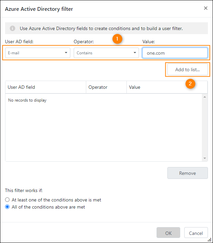213x243 pixels.
Task: Open the Operator dropdown showing Contains
Action: coord(106,53)
